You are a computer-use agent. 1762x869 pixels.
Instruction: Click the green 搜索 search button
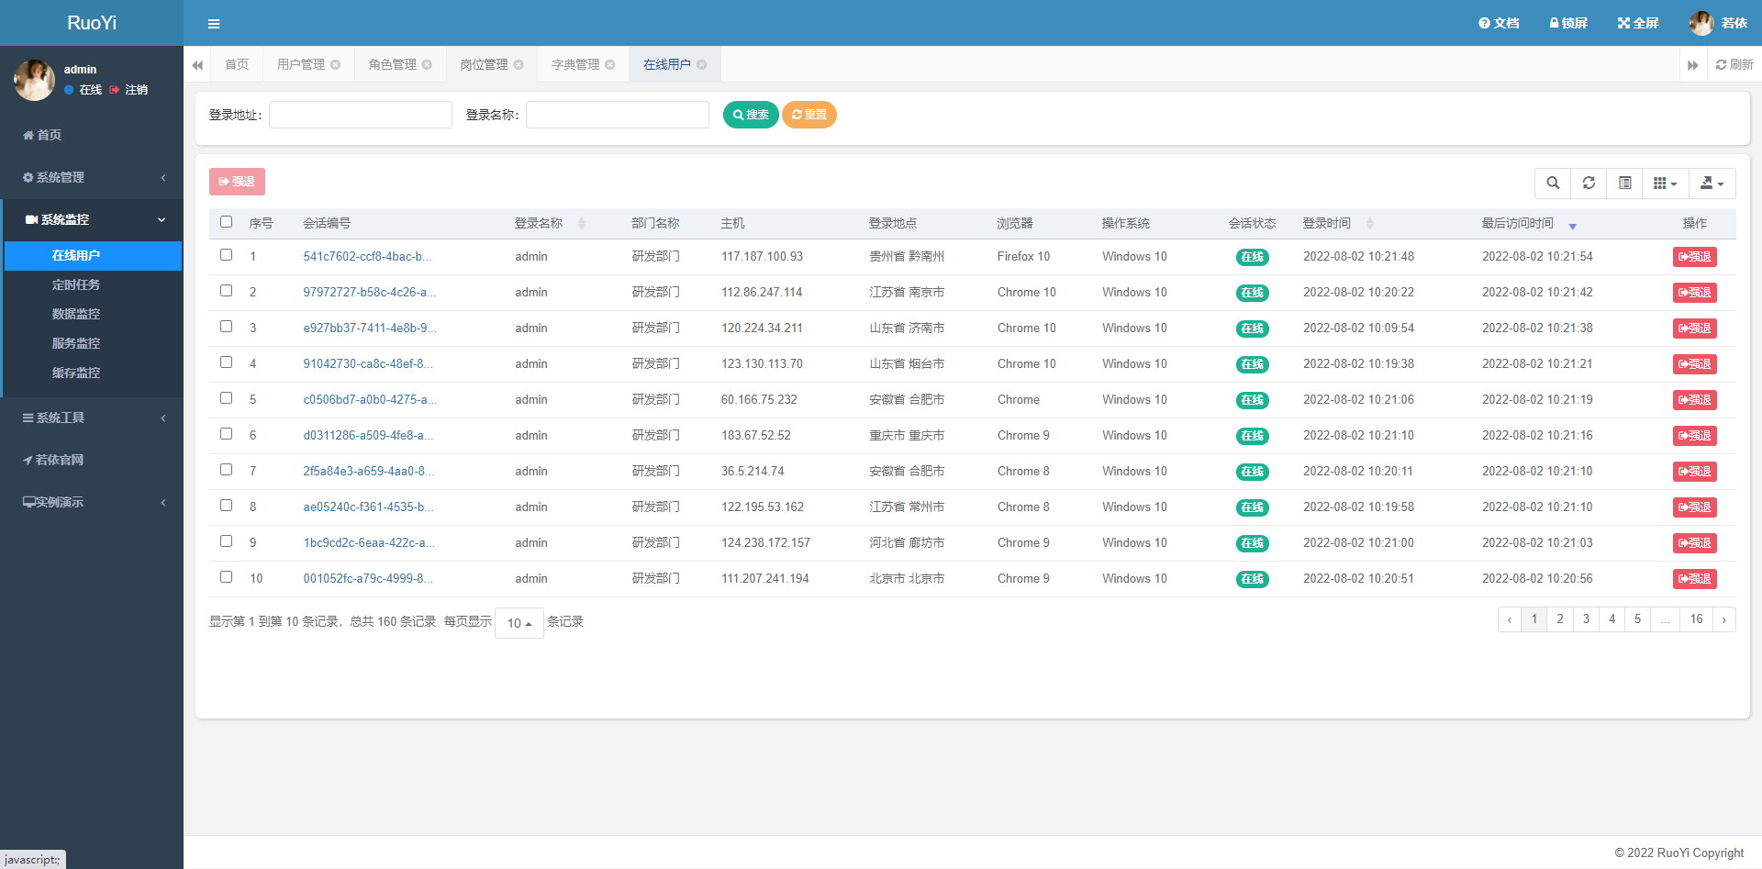(x=751, y=115)
